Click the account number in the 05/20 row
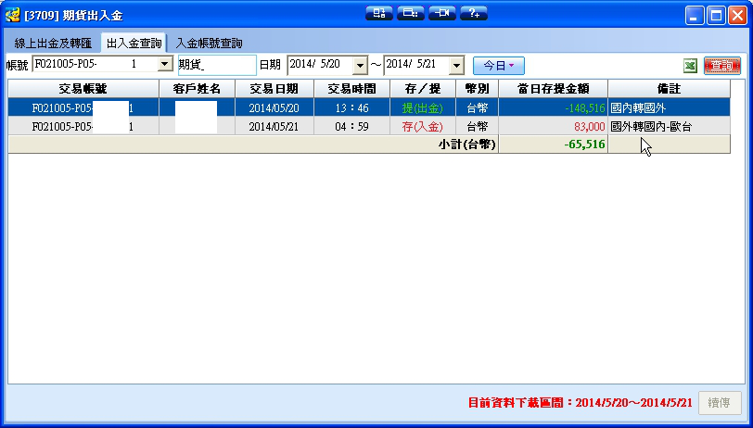Screen dimensions: 753x428 [83, 107]
